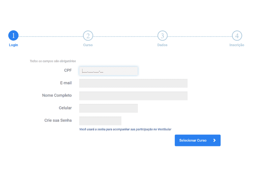Jump to the step 4 circle icon
The height and width of the screenshot is (169, 253).
click(237, 35)
